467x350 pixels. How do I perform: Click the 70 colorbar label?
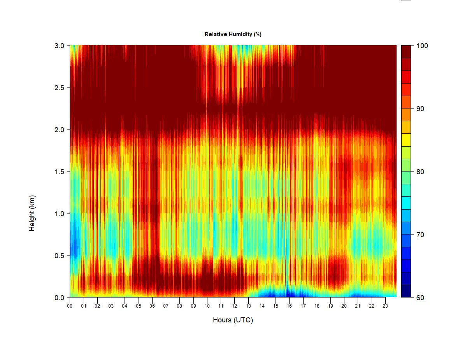pyautogui.click(x=421, y=235)
